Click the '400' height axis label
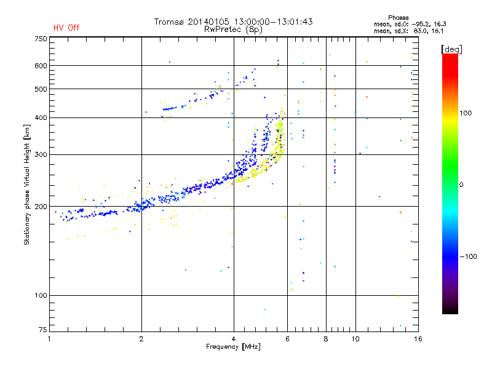This screenshot has width=492, height=369. (x=41, y=117)
